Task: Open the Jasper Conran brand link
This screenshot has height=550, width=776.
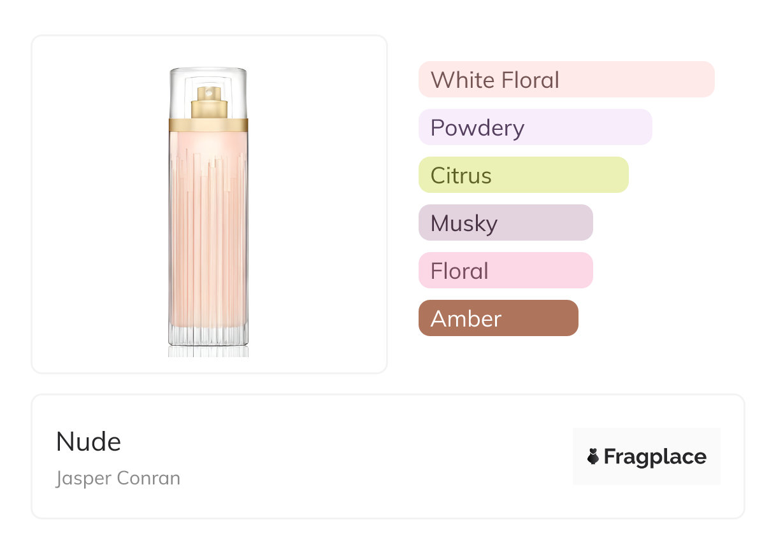Action: pos(118,478)
